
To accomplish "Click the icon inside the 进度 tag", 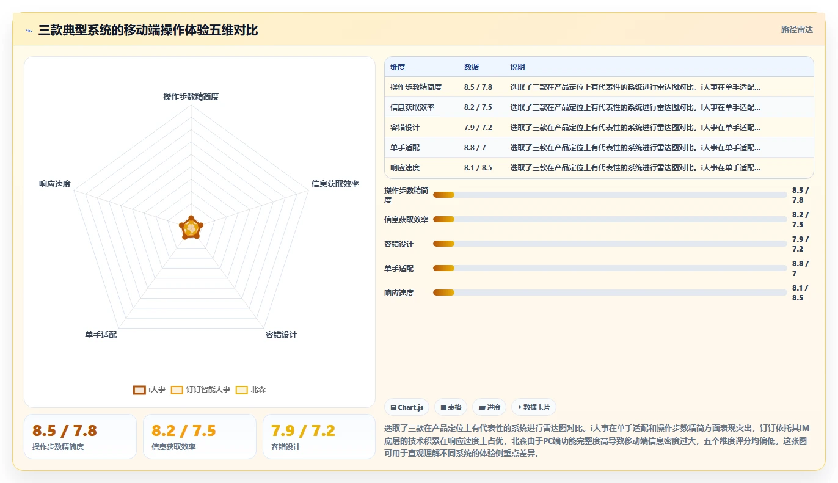I will point(482,407).
